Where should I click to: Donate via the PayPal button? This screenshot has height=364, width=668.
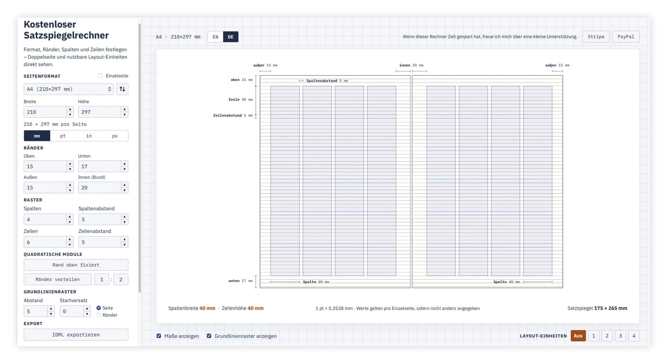pos(626,37)
